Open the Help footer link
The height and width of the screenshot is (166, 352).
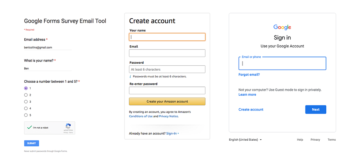point(300,140)
